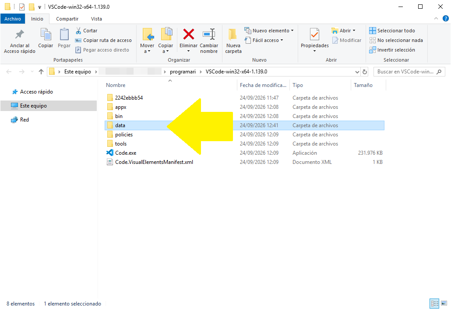451x309 pixels.
Task: Go up one folder level
Action: tap(41, 72)
